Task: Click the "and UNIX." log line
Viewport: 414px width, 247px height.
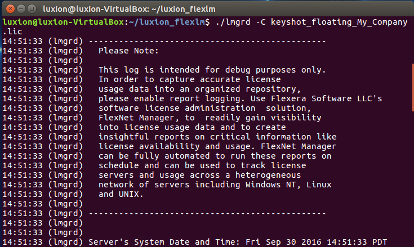Action: point(121,194)
